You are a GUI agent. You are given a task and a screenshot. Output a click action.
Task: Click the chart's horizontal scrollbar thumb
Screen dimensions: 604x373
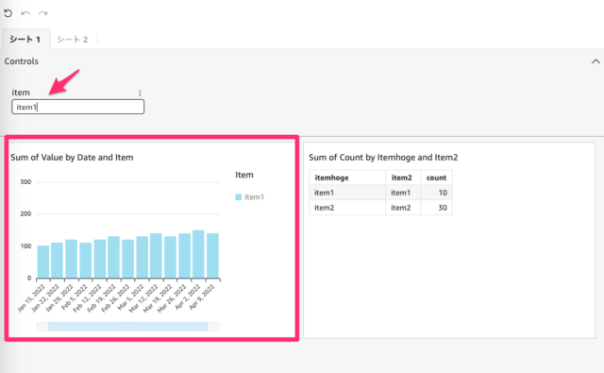click(128, 327)
